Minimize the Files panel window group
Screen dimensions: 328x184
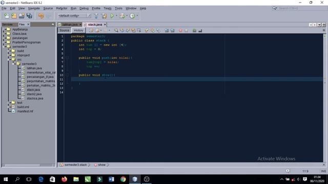[53, 25]
